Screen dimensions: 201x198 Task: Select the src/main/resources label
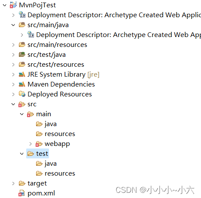coord(57,45)
